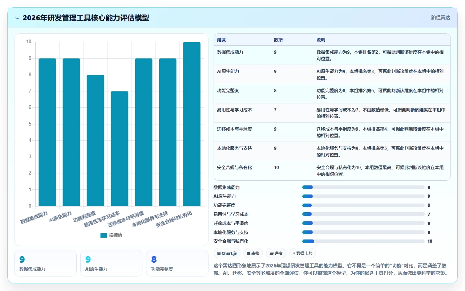Open the AI原生能力 data card
This screenshot has width=465, height=291.
point(111,263)
